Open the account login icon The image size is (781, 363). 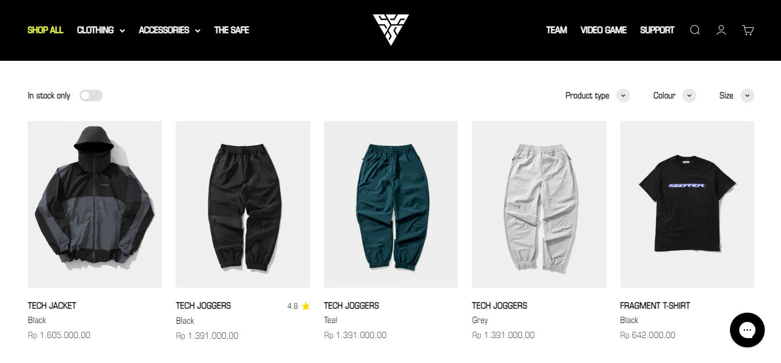(x=721, y=30)
